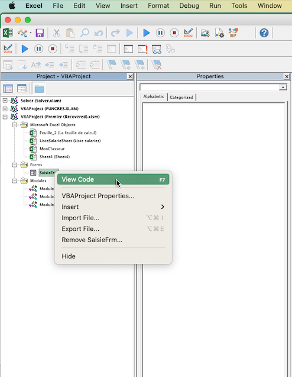Image resolution: width=292 pixels, height=377 pixels.
Task: Click the Insert Module icon on Standard toolbar
Action: (22, 33)
